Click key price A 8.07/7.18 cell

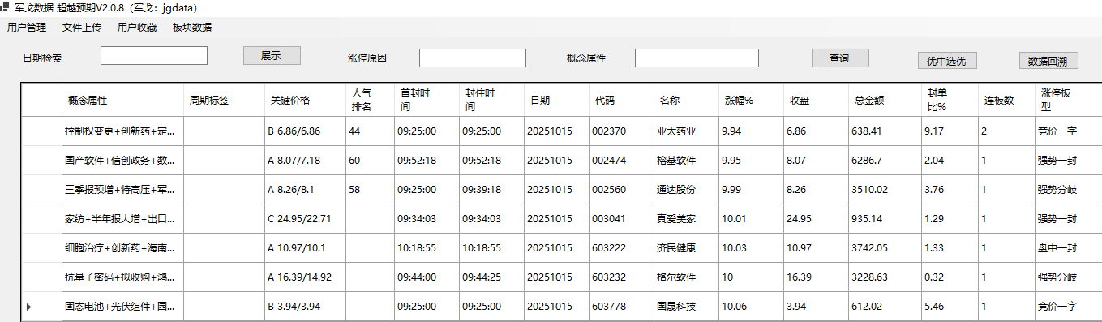(x=306, y=161)
